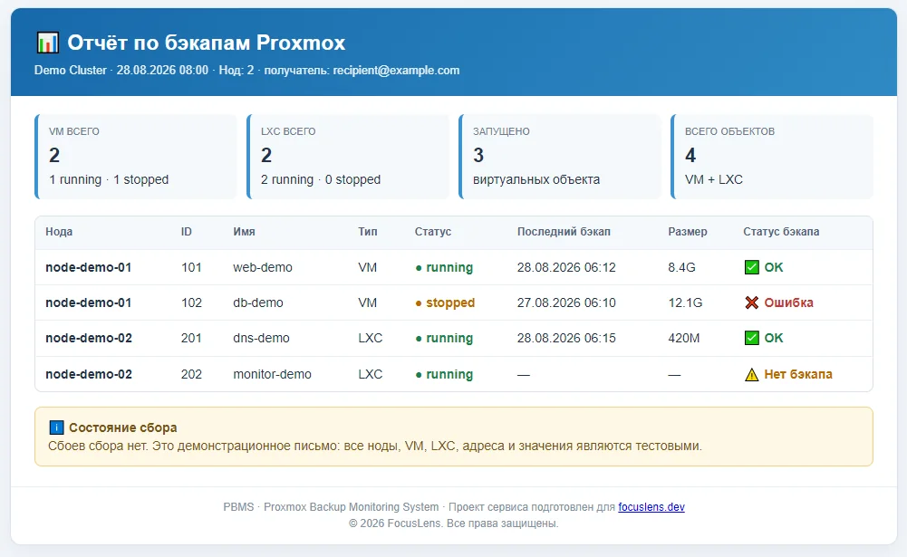
Task: Click the Имя column header
Action: coord(244,231)
